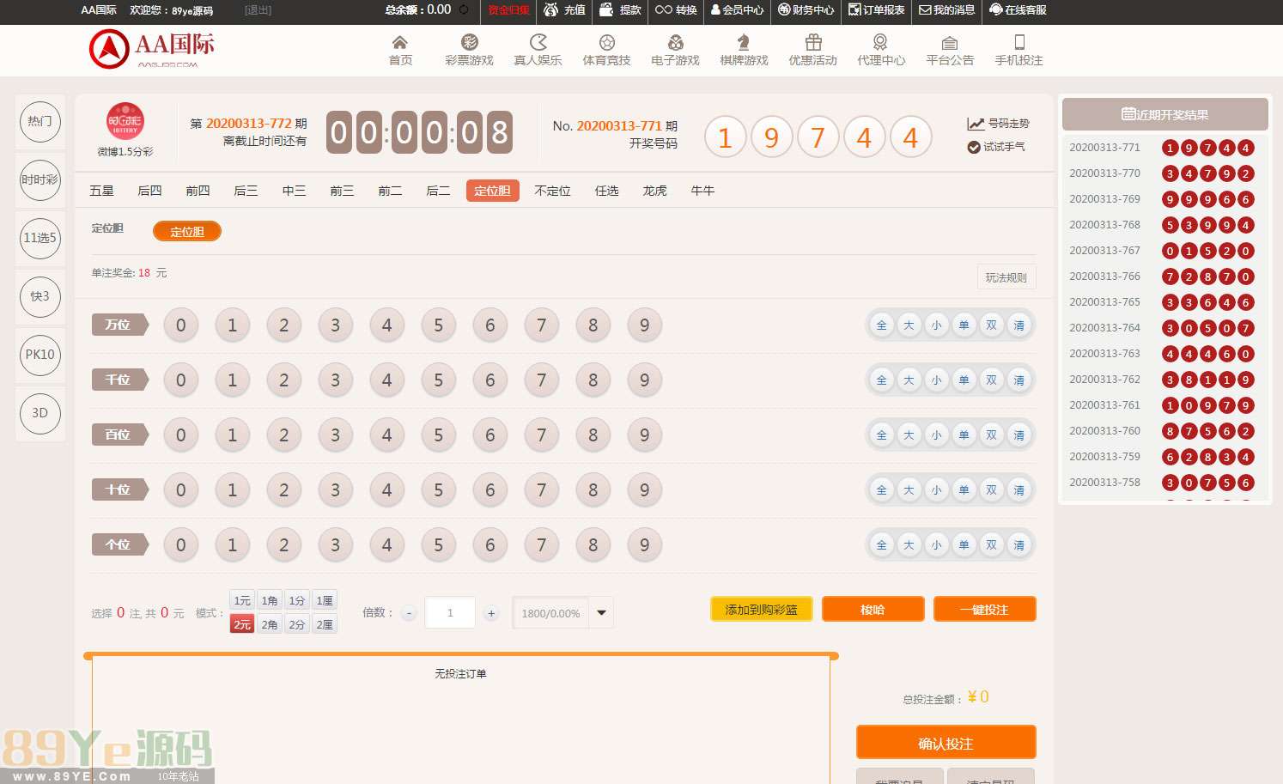The height and width of the screenshot is (784, 1283).
Task: Select the 热门 sidebar category
Action: click(x=40, y=121)
